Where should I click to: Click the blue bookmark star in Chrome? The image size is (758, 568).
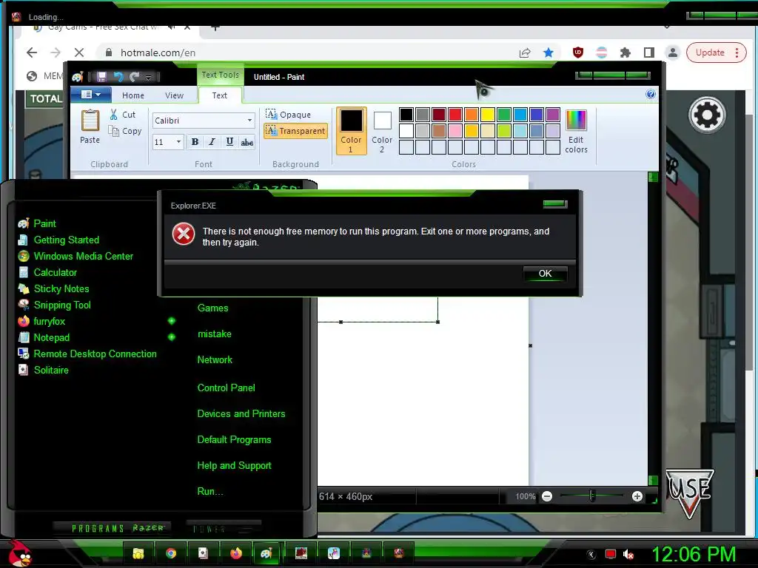(549, 53)
